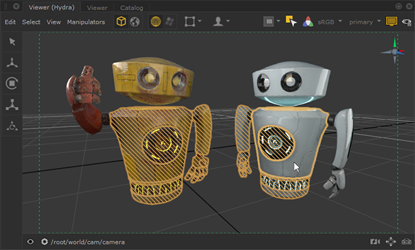415x250 pixels.
Task: Switch to the Viewer (Hydra) tab
Action: click(x=52, y=8)
